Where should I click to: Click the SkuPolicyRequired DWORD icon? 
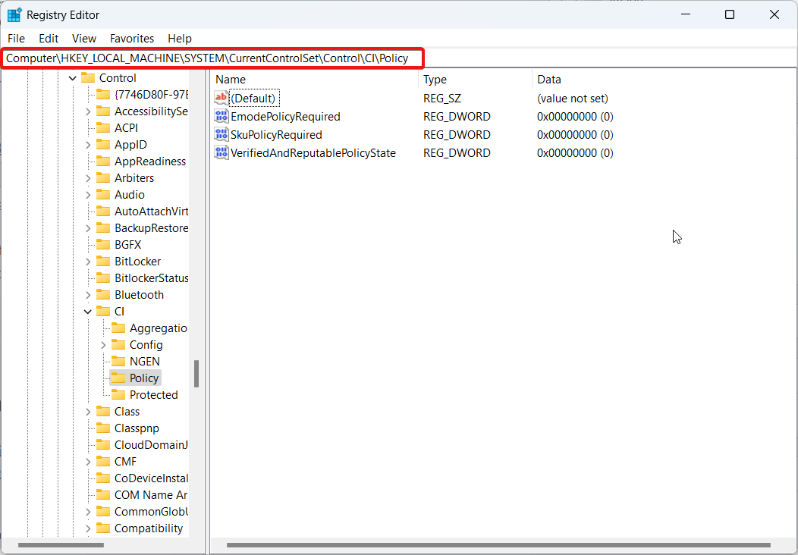coord(221,135)
